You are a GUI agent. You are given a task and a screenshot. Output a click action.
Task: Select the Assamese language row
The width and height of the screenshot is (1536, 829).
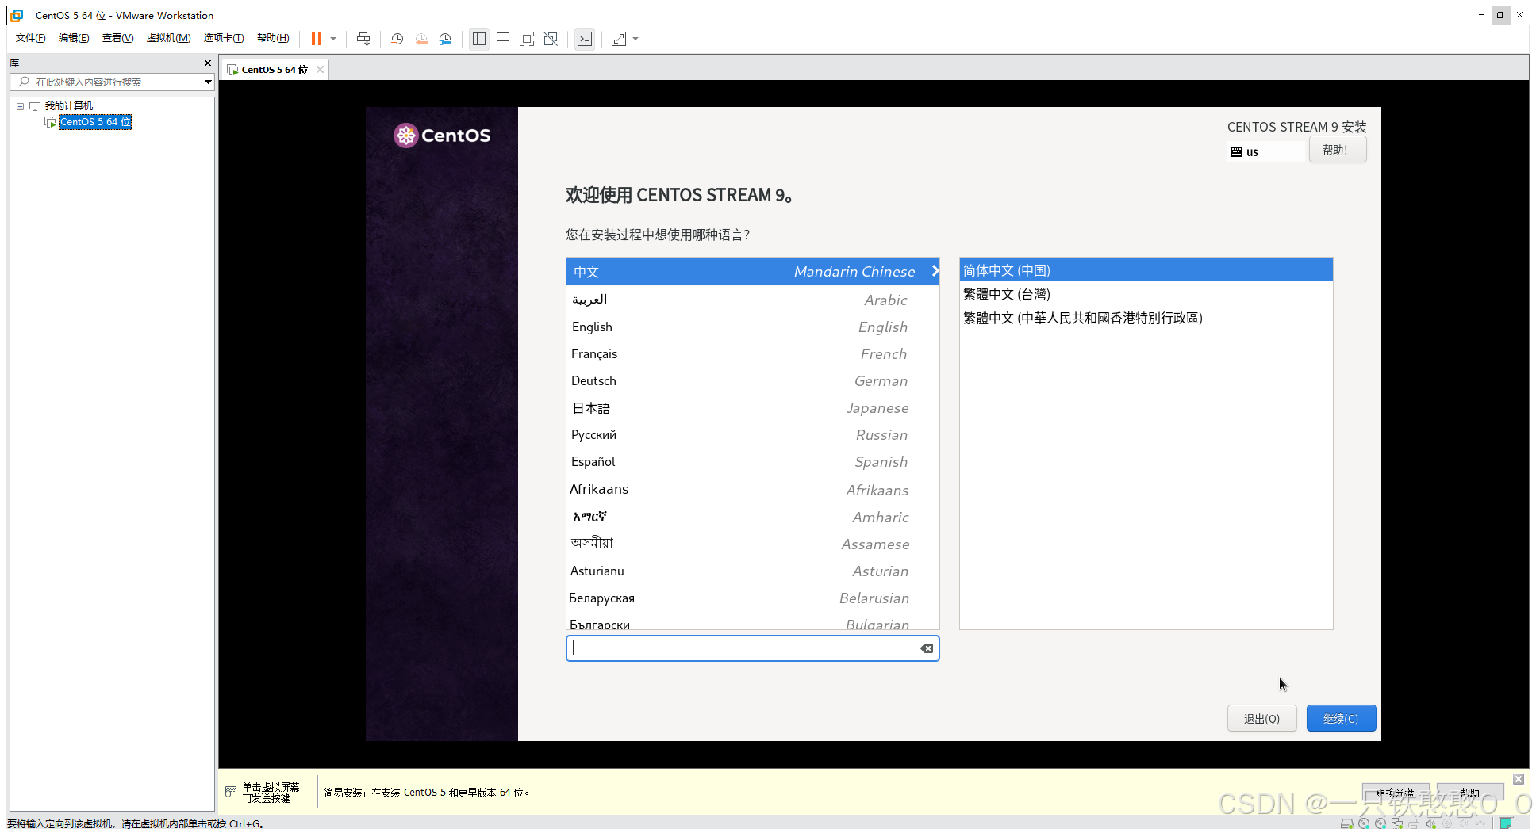[x=752, y=544]
